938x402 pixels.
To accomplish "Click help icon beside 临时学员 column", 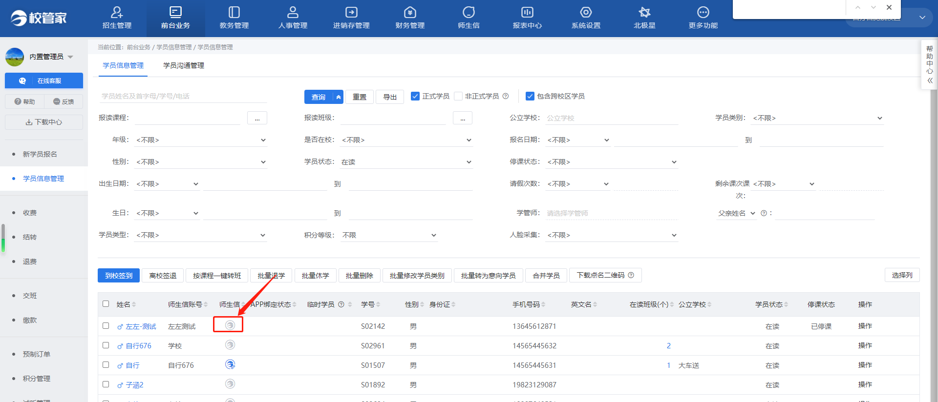I will (x=341, y=304).
